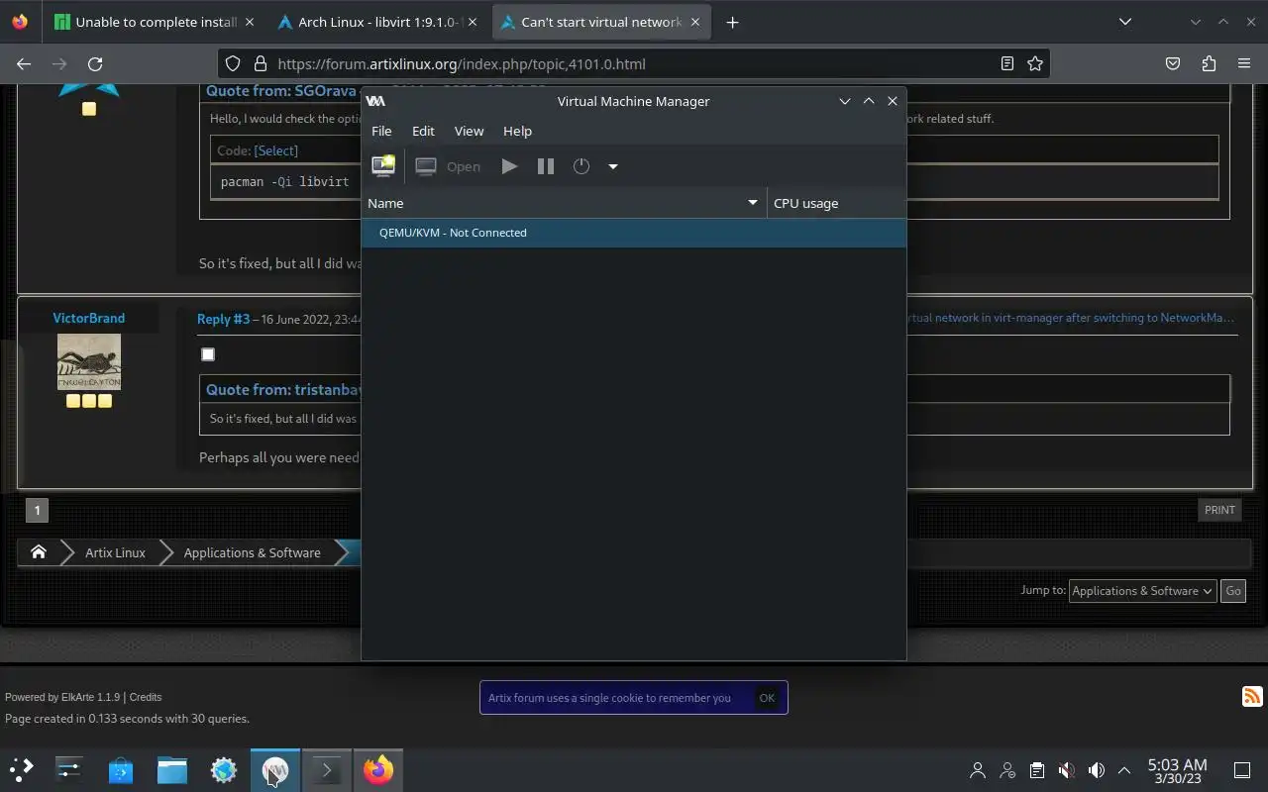Viewport: 1268px width, 792px height.
Task: Open the Discover store icon in taskbar
Action: point(121,769)
